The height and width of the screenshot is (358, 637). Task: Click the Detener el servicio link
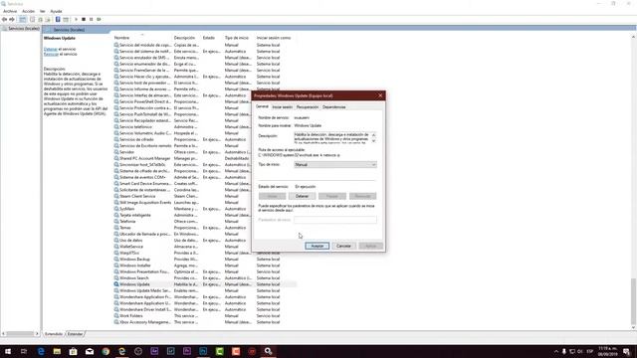(x=51, y=49)
